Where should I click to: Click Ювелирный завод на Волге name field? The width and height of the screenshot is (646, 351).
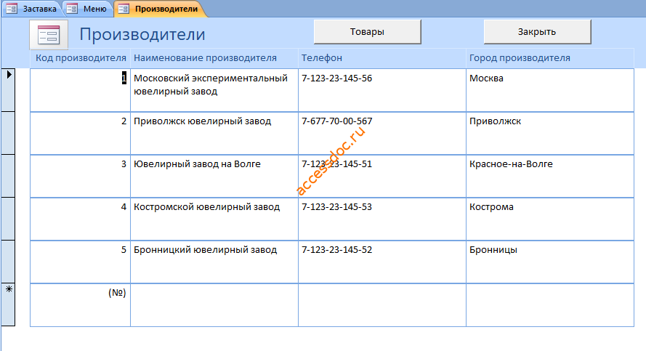point(214,176)
